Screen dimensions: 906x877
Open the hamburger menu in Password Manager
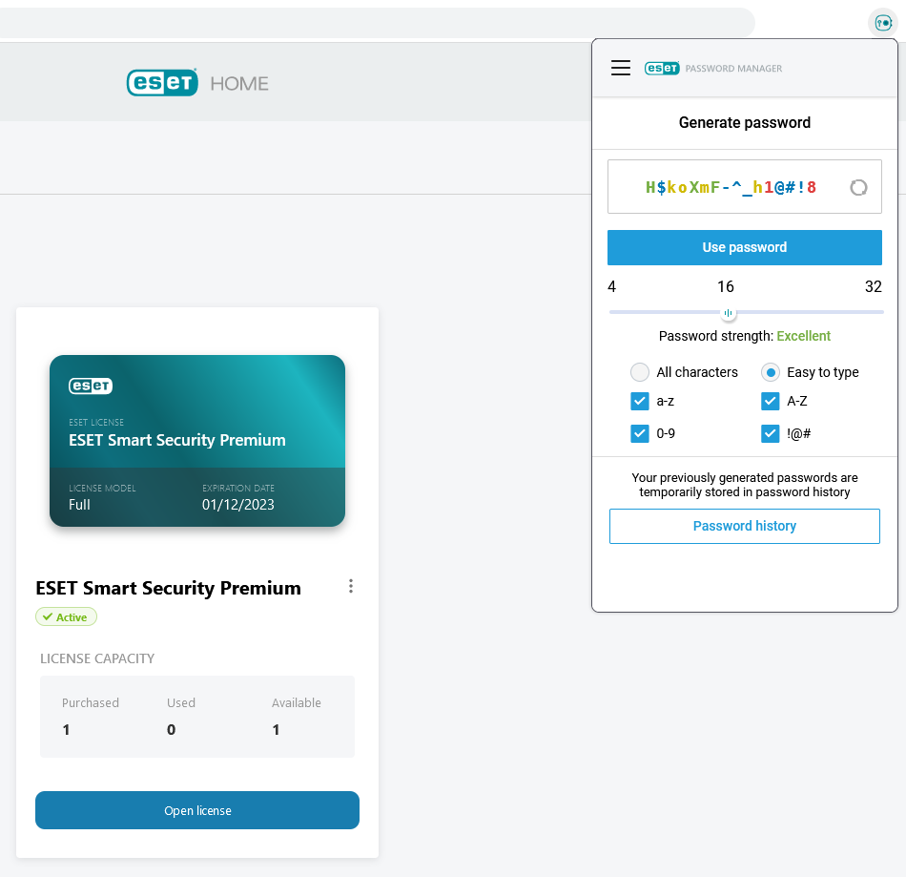(x=621, y=68)
